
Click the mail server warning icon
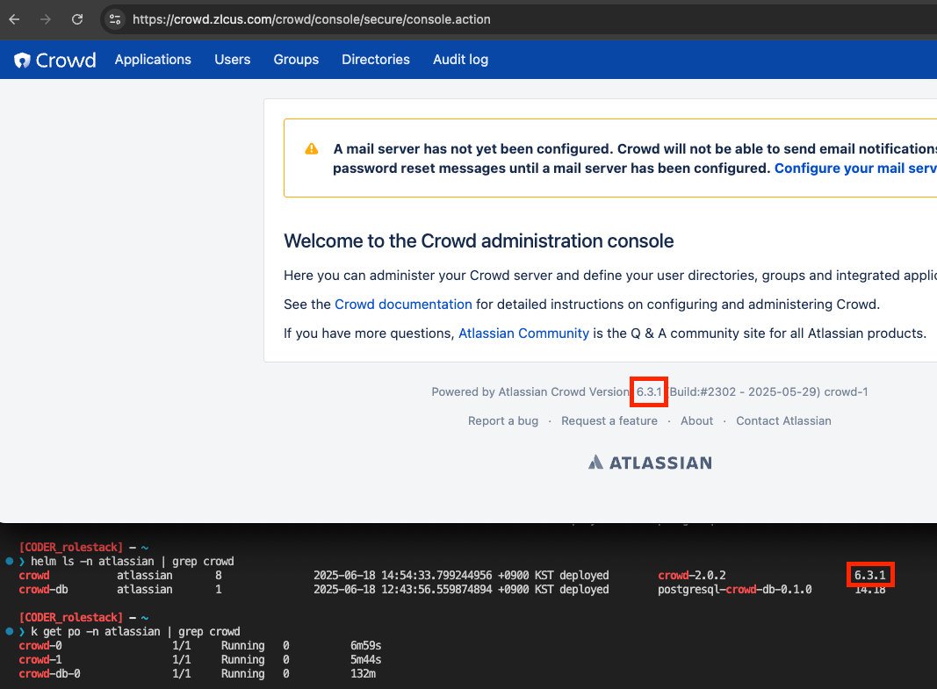[312, 148]
